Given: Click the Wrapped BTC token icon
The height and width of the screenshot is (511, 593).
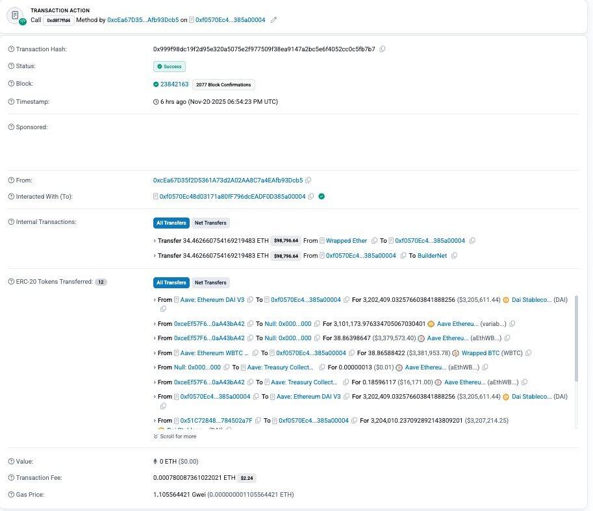Looking at the screenshot, I should pos(456,353).
